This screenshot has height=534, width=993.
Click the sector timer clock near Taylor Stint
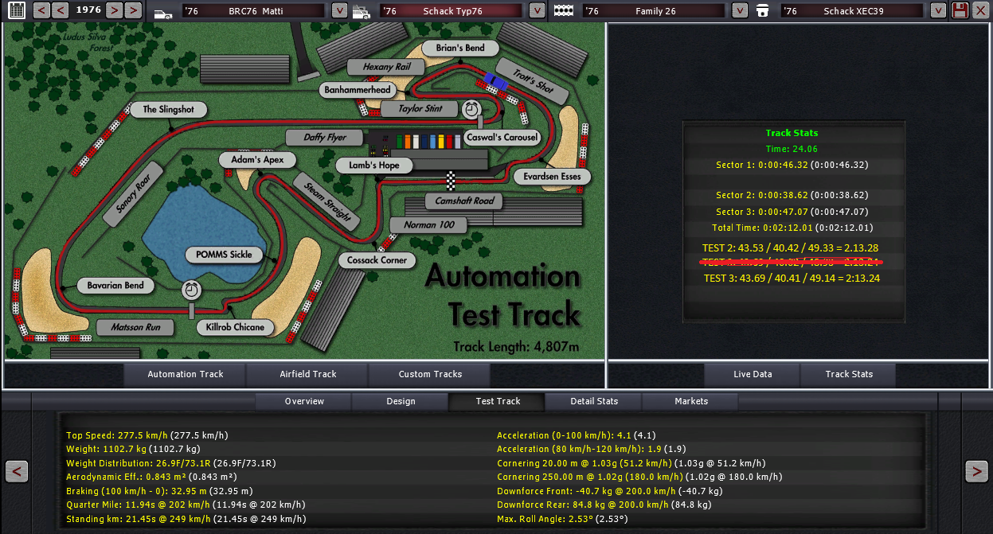(x=472, y=108)
